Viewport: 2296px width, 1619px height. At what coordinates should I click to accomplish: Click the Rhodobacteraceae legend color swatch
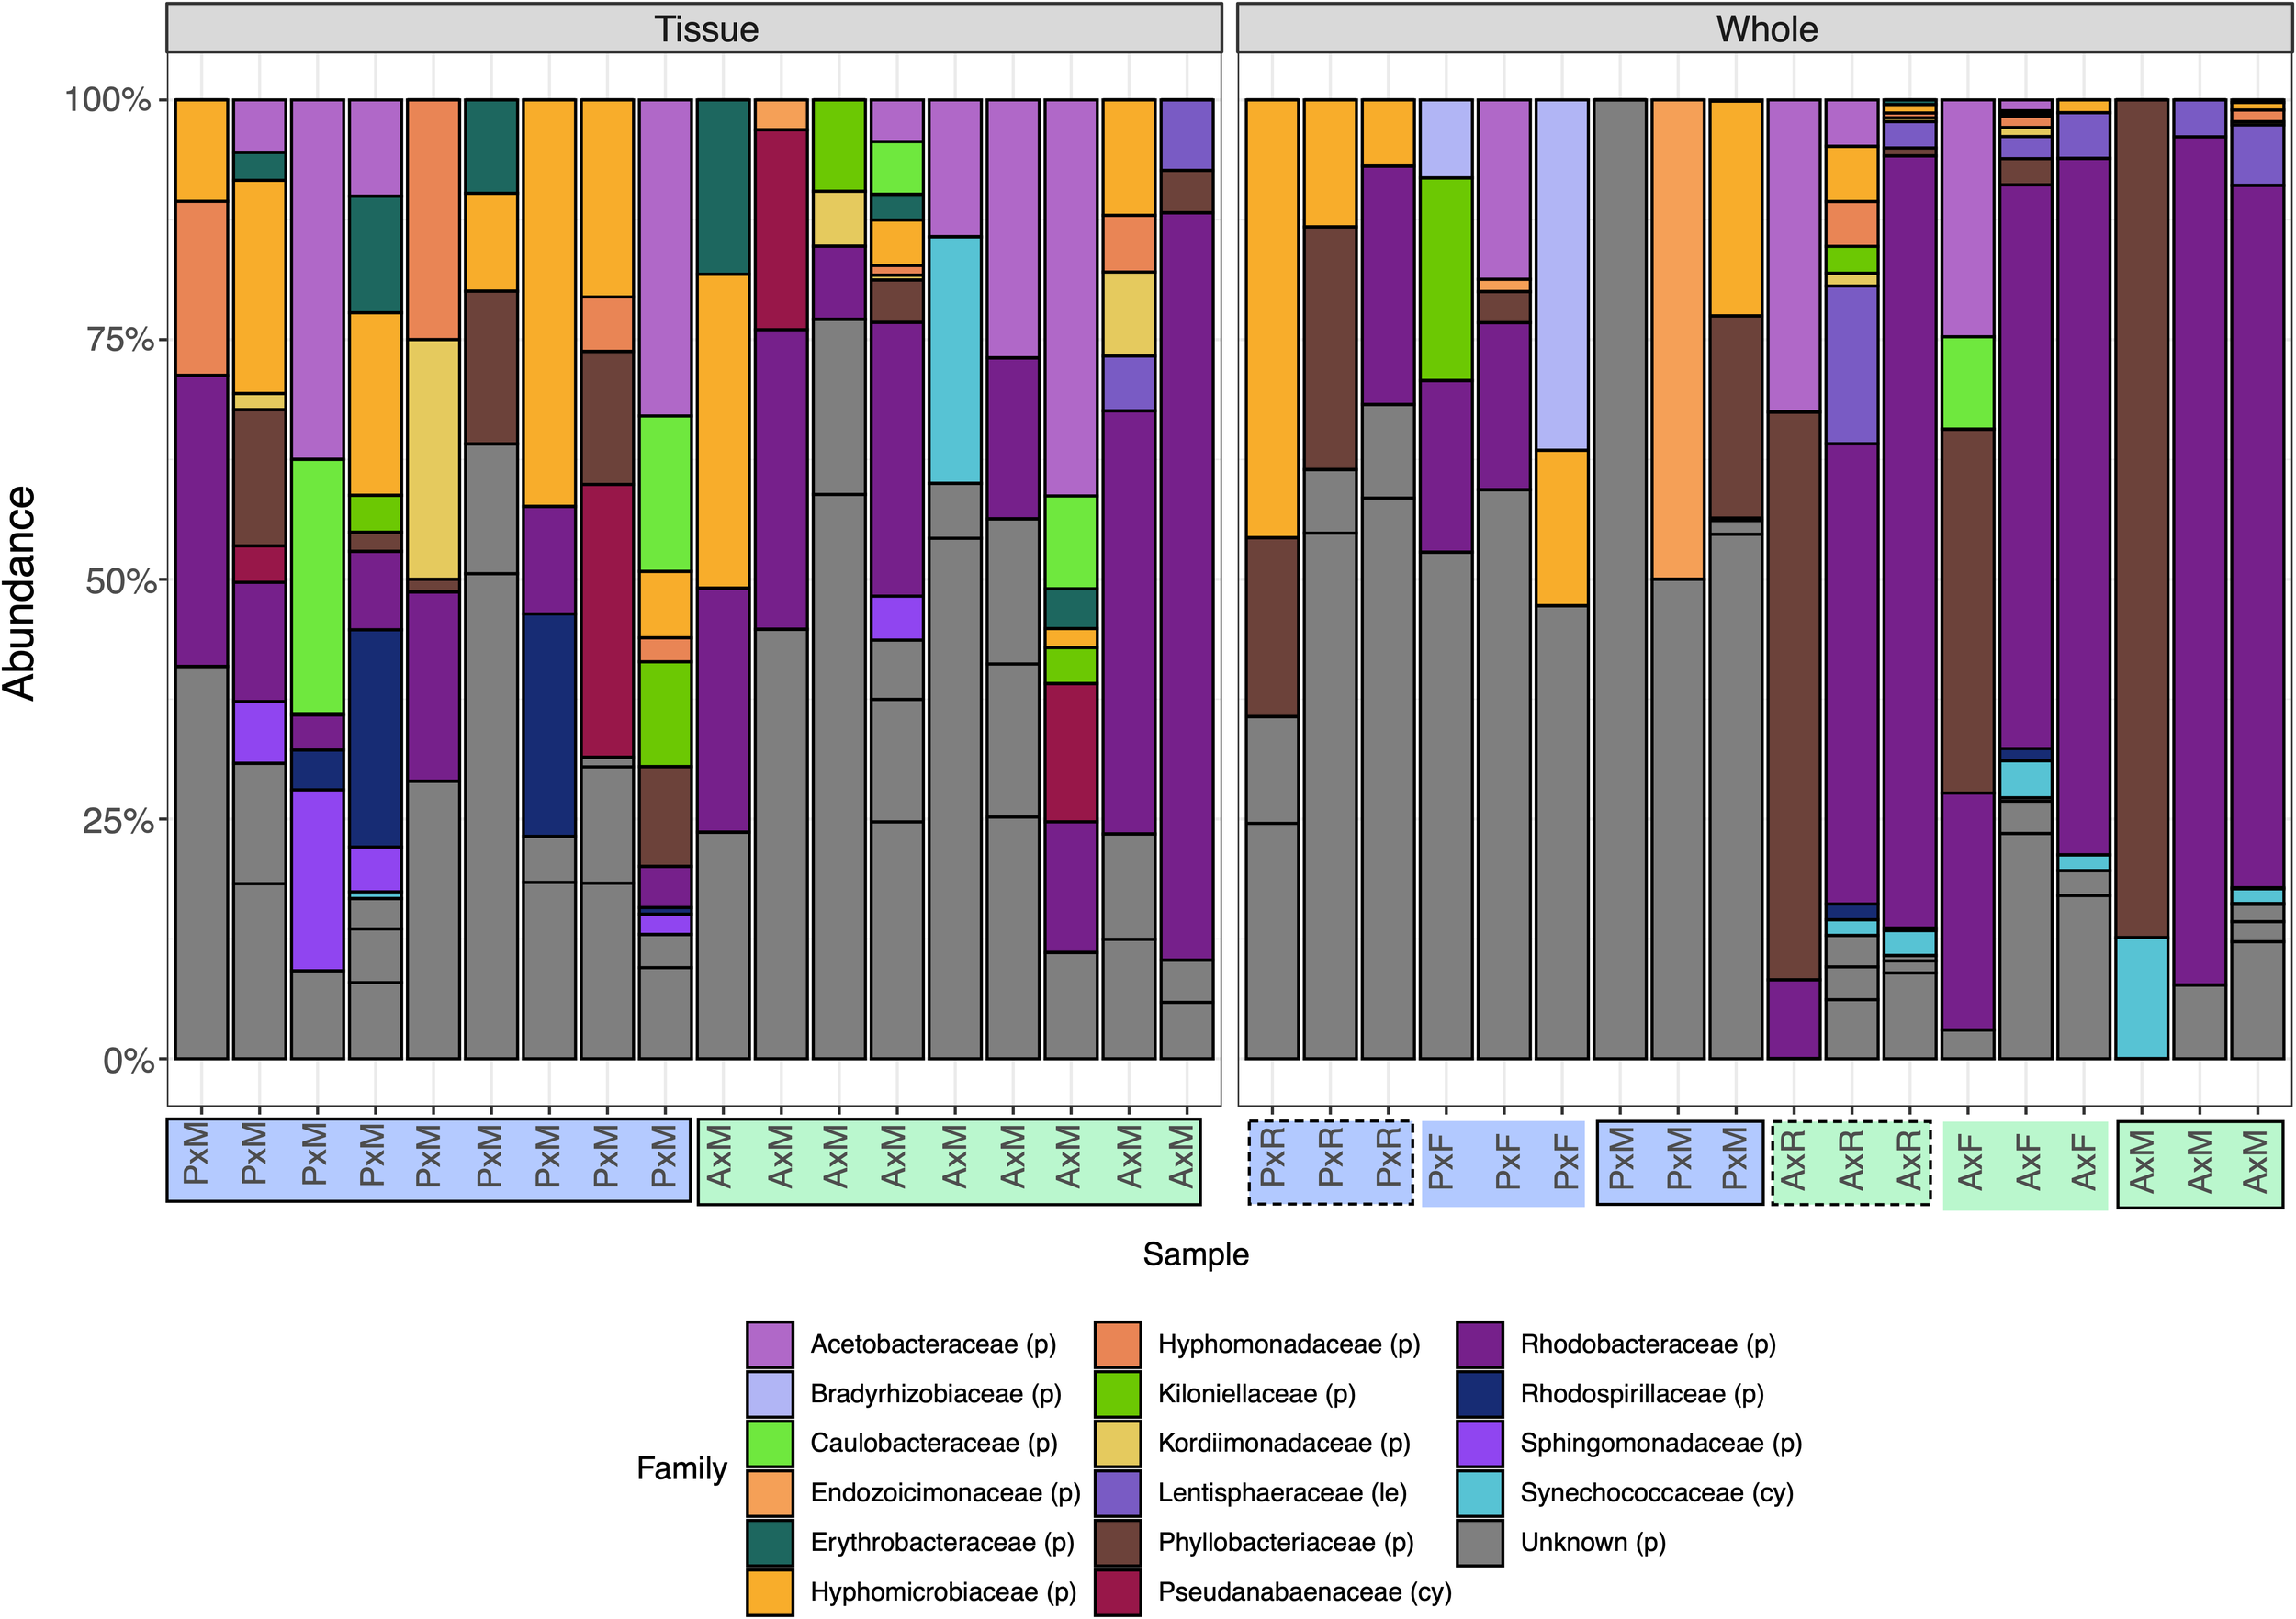[x=1480, y=1344]
